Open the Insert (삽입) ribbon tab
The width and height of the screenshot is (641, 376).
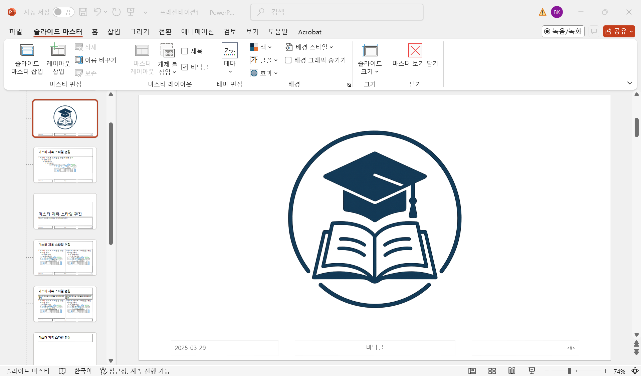click(114, 32)
